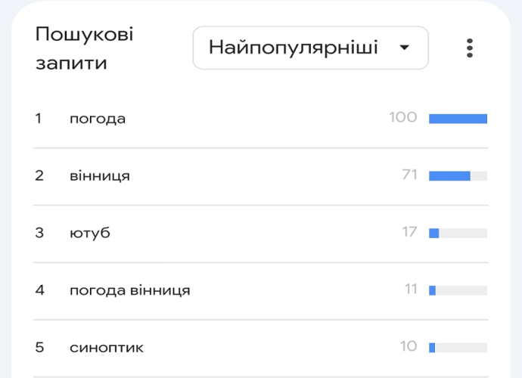Click the bar beside погода вінниця
Screen dimensions: 522x378
(458, 290)
